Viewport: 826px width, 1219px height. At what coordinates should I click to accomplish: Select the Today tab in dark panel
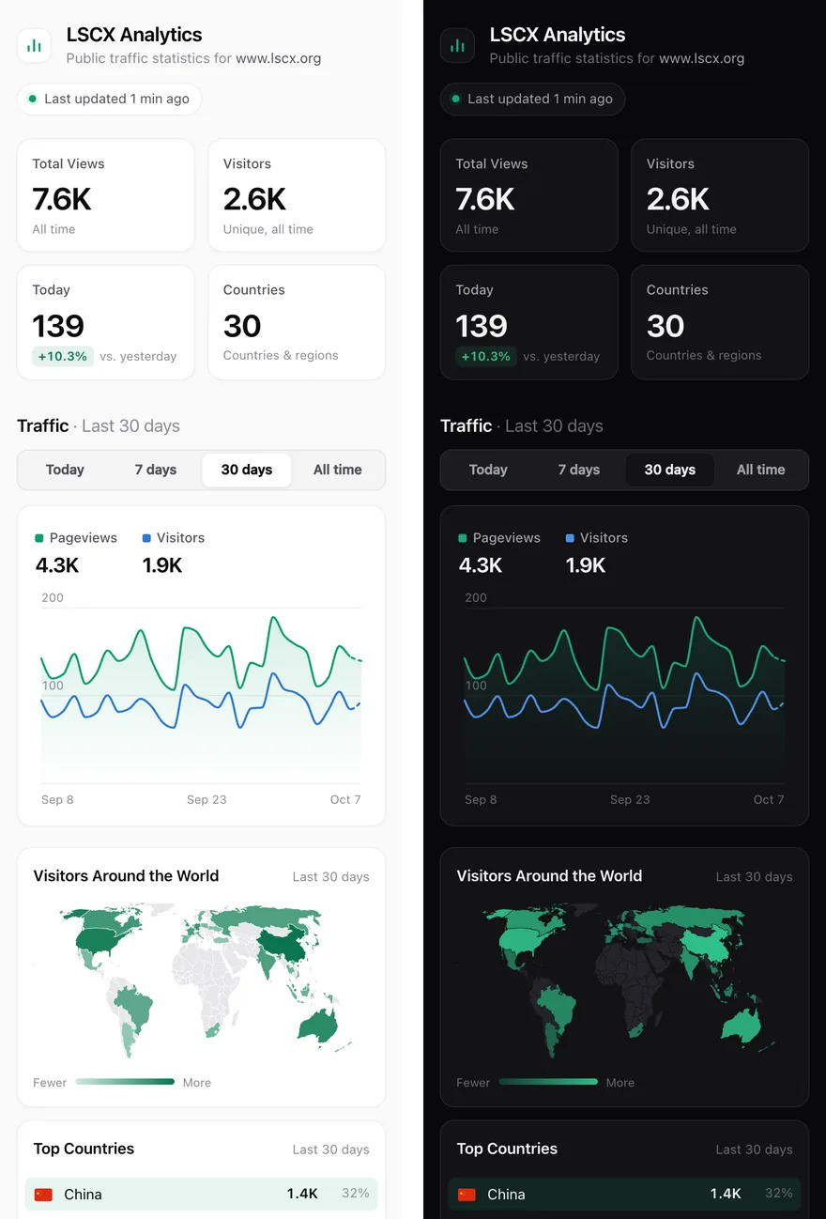click(488, 470)
